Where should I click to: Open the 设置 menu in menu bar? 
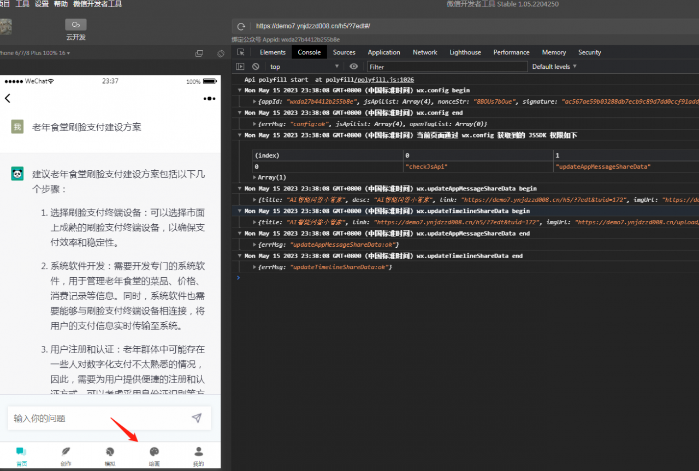click(x=42, y=4)
